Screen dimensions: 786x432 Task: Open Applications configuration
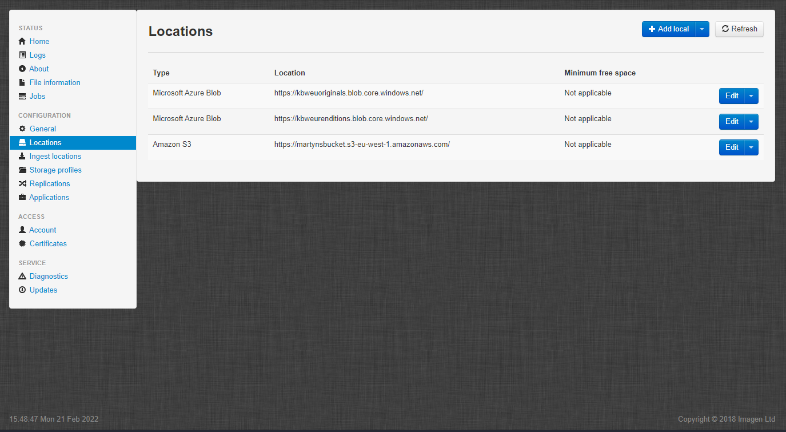(49, 197)
